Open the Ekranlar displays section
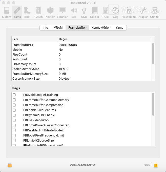Image resolution: width=166 pixels, height=172 pixels. pyautogui.click(x=62, y=12)
